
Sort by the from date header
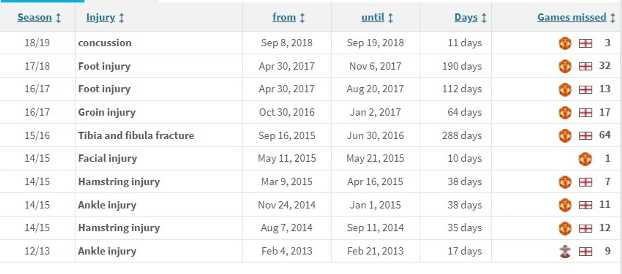[x=284, y=17]
